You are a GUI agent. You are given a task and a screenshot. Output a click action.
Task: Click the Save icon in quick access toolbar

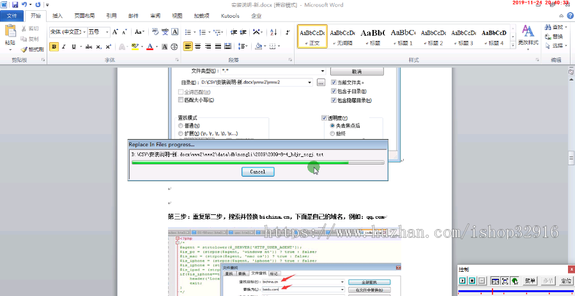click(x=13, y=4)
